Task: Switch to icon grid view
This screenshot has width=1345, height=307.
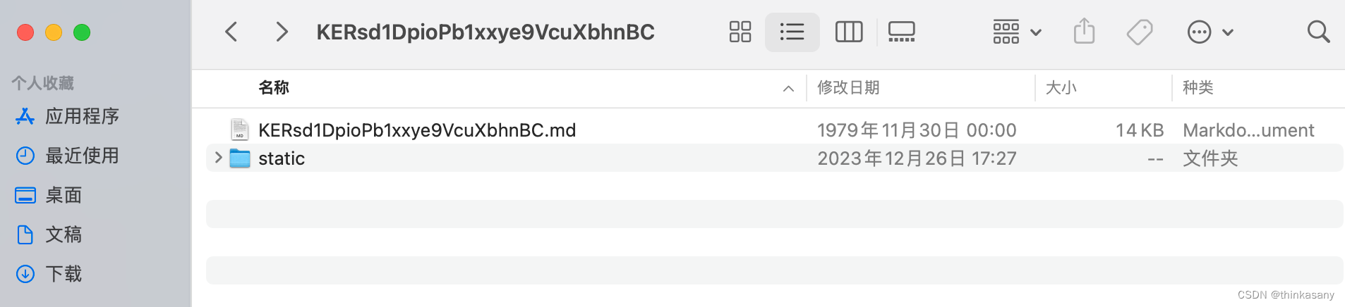Action: click(740, 32)
